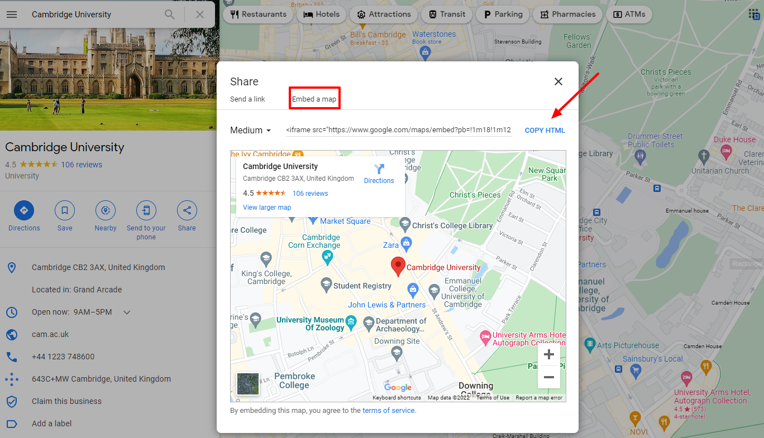Click the address location pin icon
This screenshot has width=764, height=438.
(x=12, y=267)
